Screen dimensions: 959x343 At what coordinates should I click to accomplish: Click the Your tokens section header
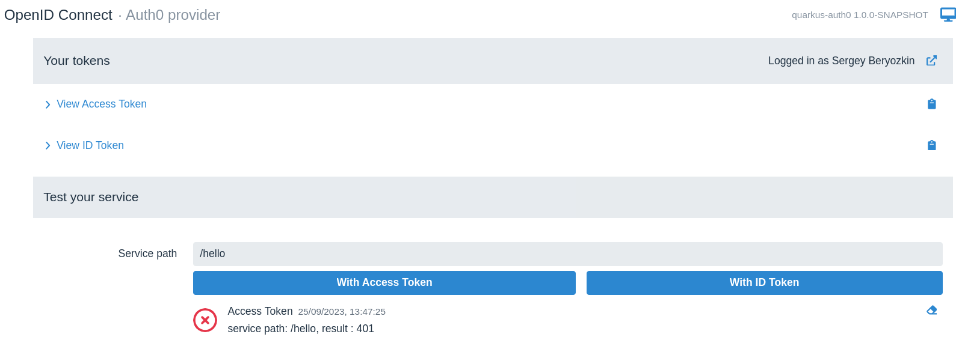[77, 61]
